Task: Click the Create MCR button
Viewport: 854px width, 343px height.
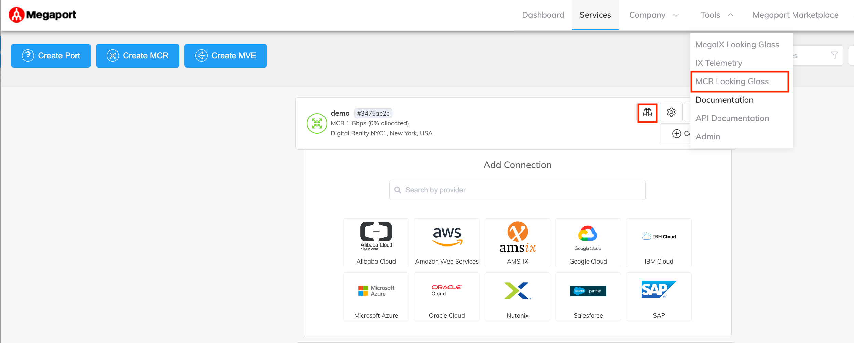Action: [137, 56]
